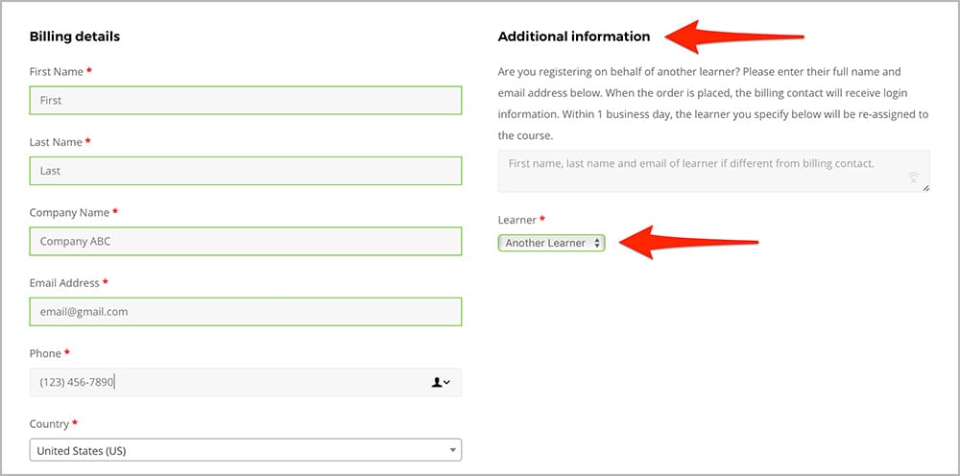Select the Company Name text box
Image resolution: width=960 pixels, height=476 pixels.
[x=246, y=241]
